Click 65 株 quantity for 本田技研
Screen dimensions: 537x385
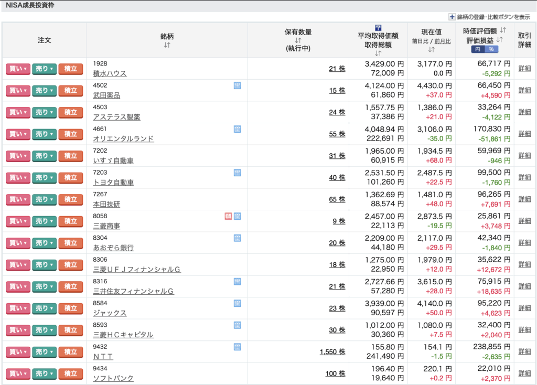337,199
